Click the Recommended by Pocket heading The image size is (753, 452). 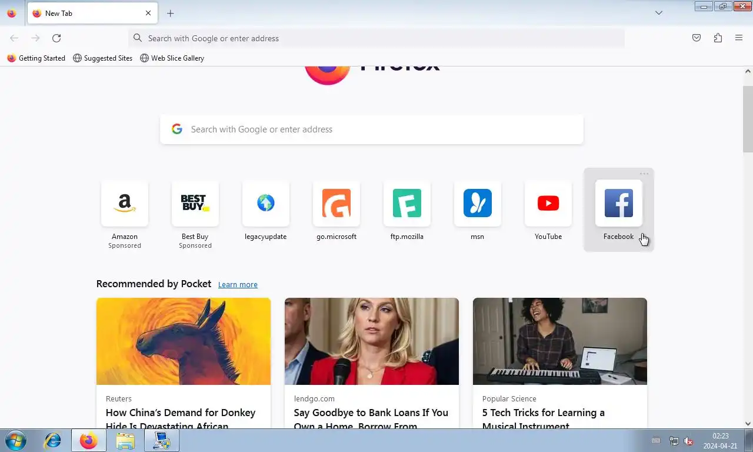coord(154,284)
